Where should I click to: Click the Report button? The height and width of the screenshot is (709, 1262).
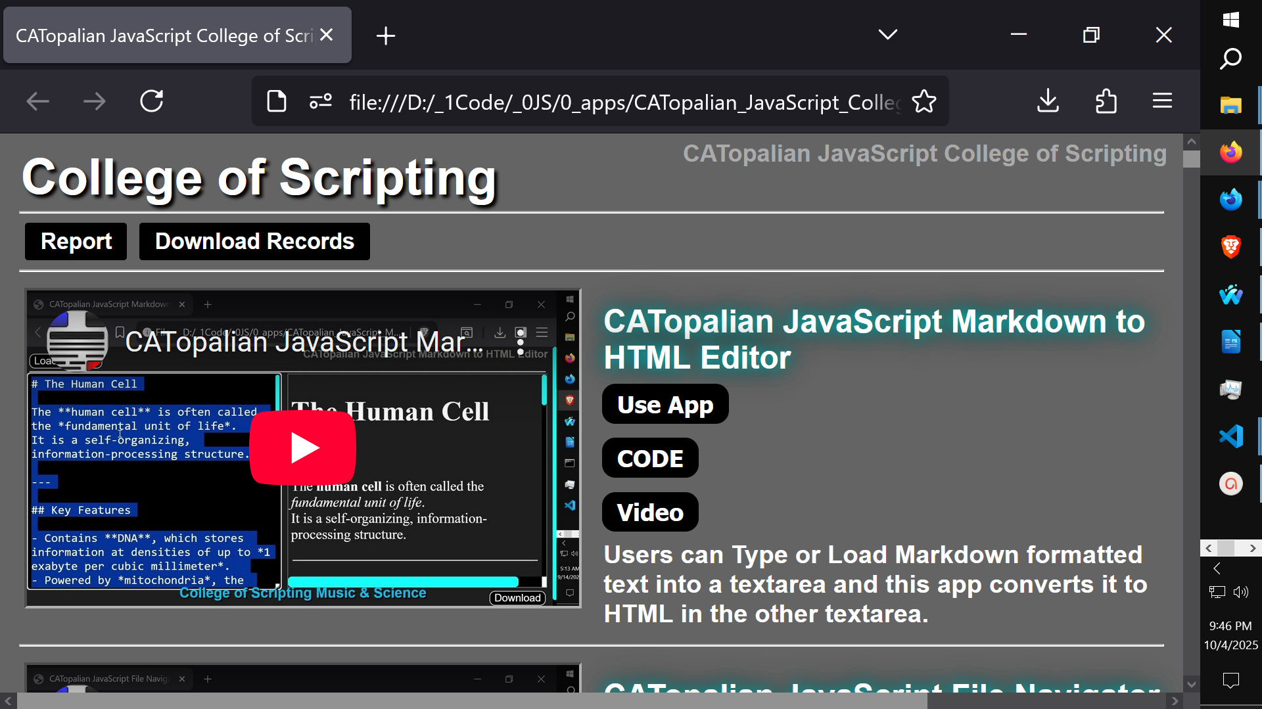point(75,241)
